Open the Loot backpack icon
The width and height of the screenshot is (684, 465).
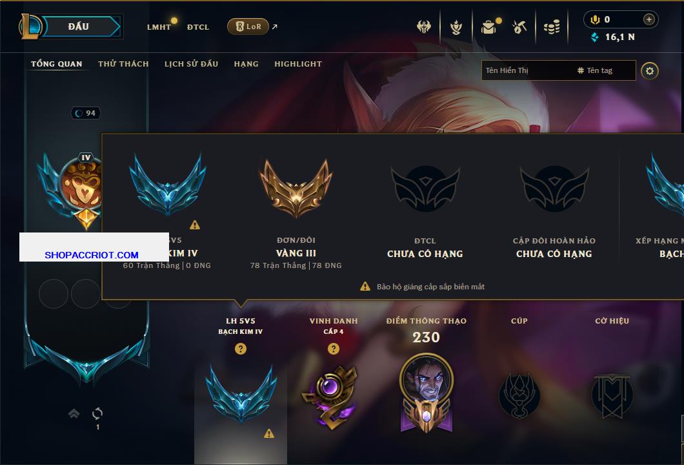coord(489,27)
